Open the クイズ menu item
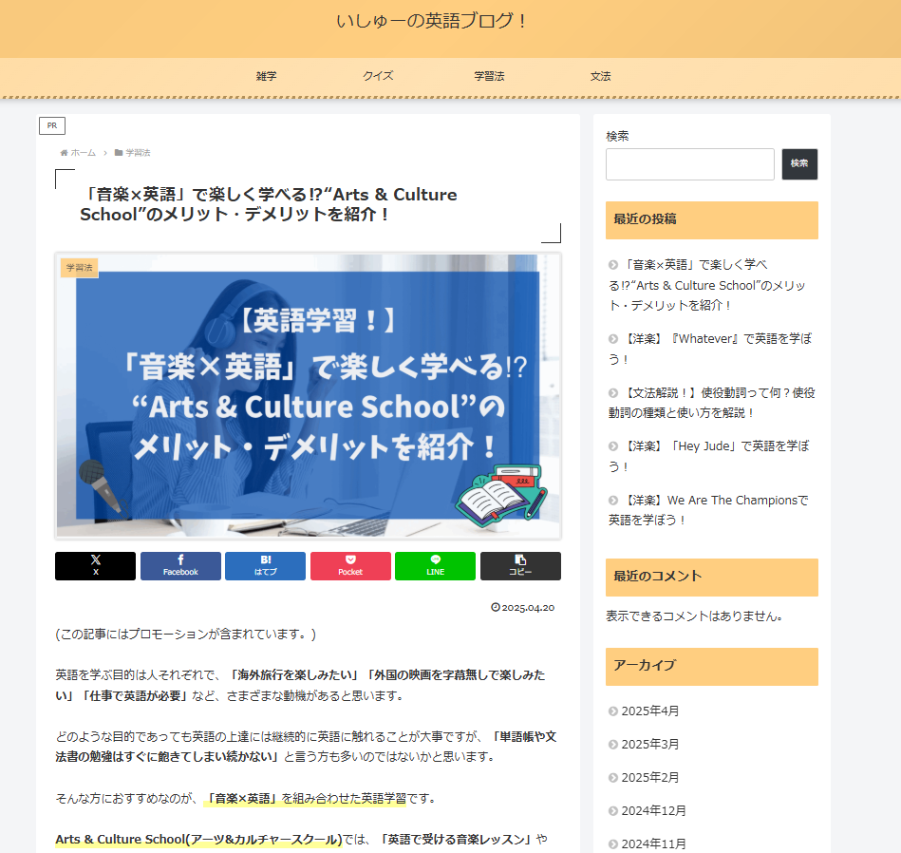The width and height of the screenshot is (901, 853). coord(378,76)
